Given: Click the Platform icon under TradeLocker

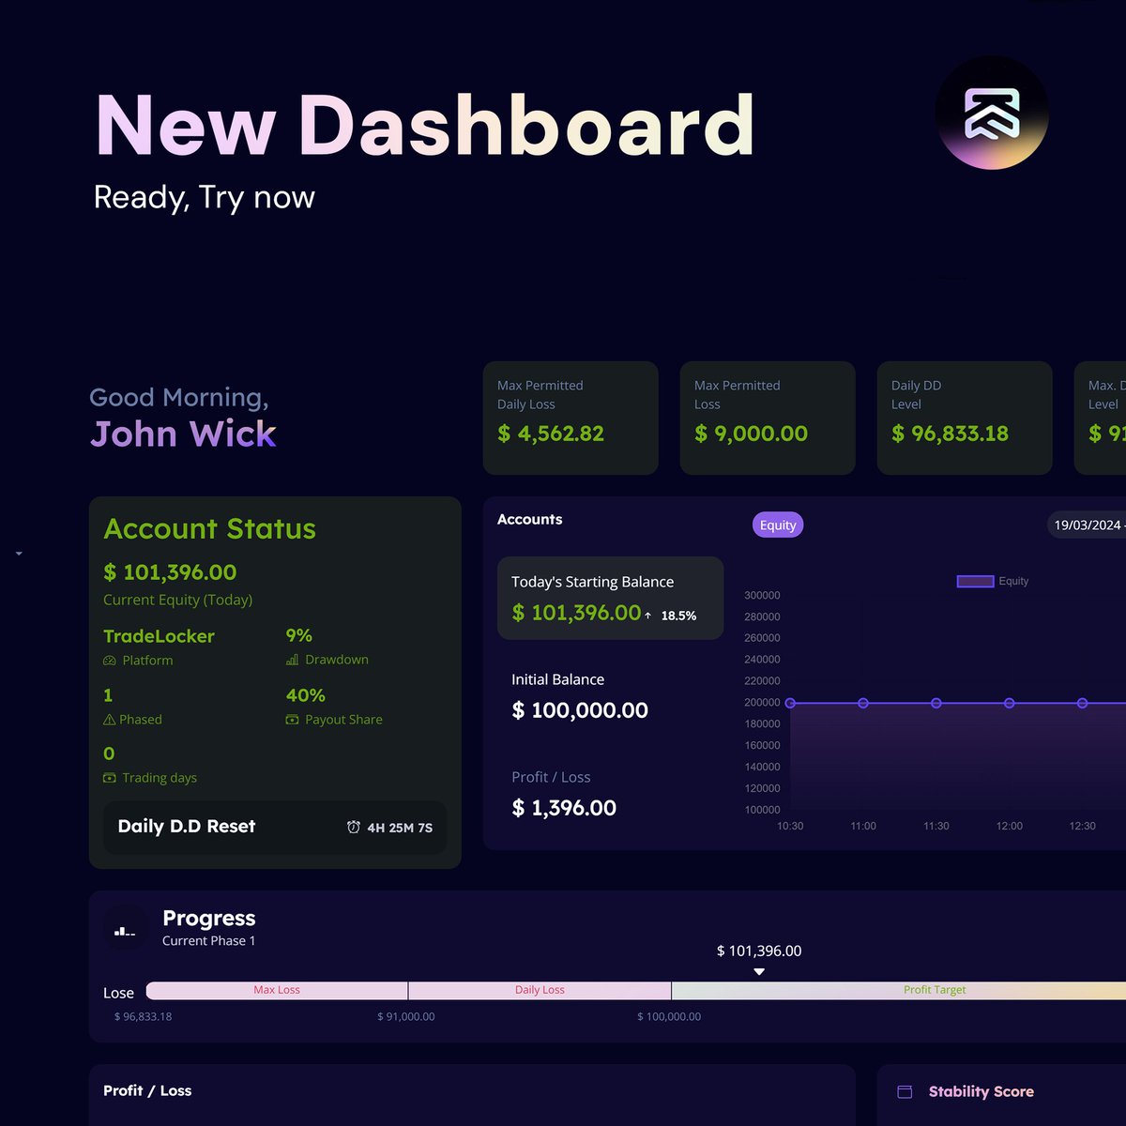Looking at the screenshot, I should tap(110, 661).
